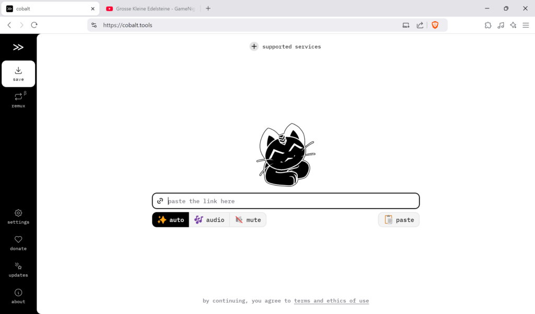Expand the supported services list
The height and width of the screenshot is (314, 535).
tap(285, 46)
